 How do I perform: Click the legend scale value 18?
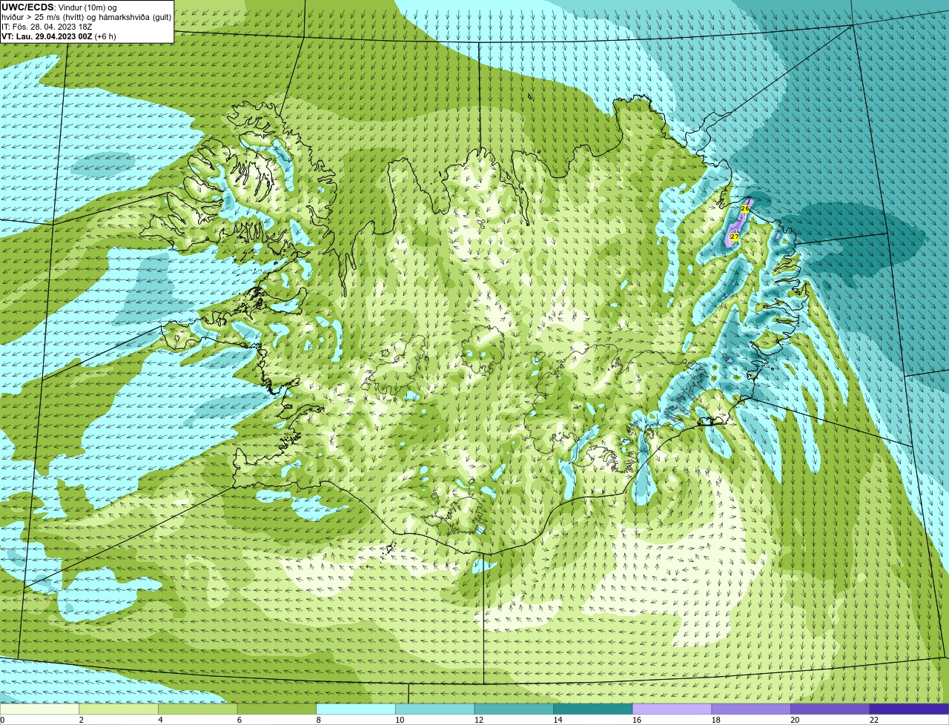coord(715,720)
